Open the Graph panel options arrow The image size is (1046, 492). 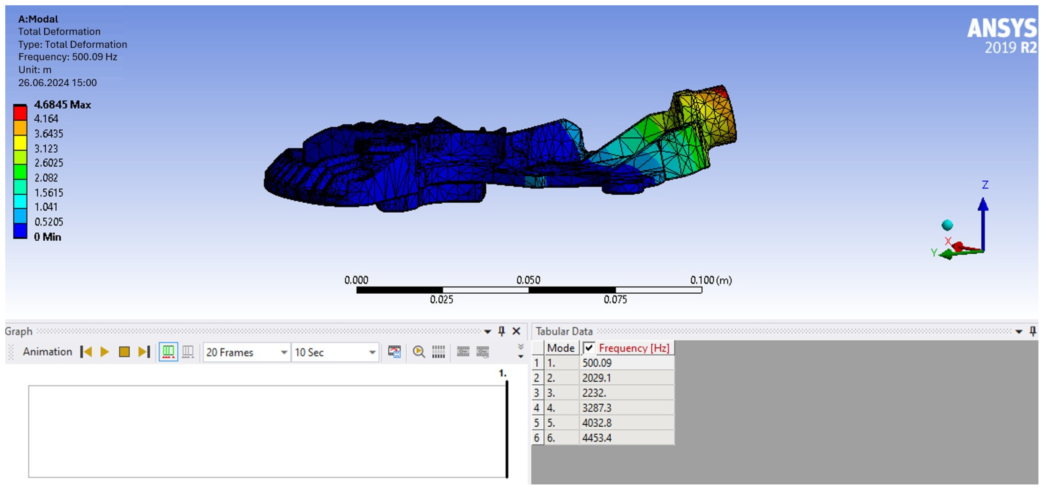pyautogui.click(x=488, y=332)
